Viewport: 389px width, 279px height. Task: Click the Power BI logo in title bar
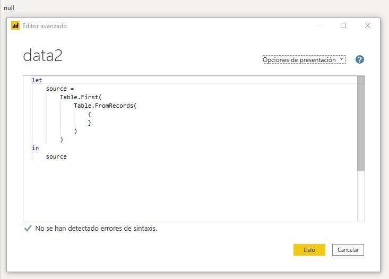pos(15,25)
